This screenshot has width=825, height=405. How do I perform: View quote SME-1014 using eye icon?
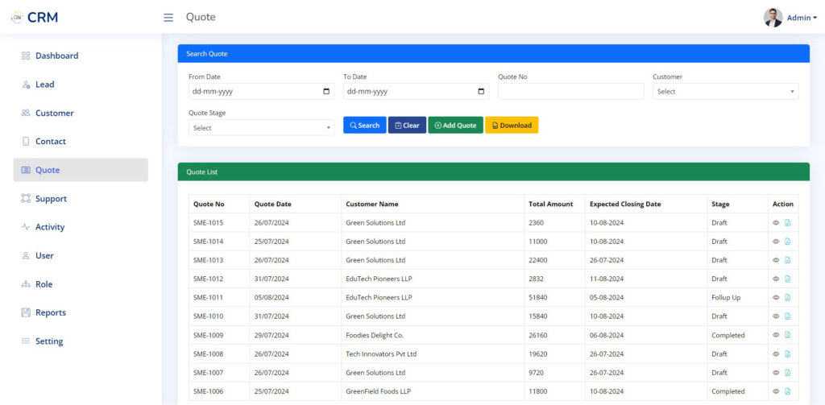tap(776, 242)
